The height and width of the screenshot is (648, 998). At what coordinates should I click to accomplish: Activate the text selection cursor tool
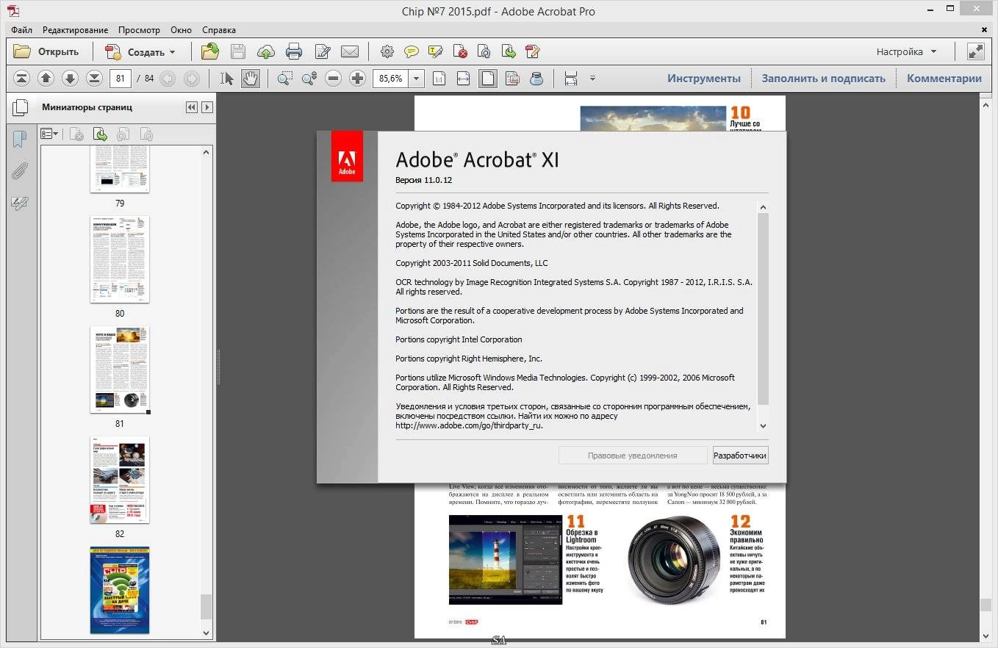(x=227, y=79)
